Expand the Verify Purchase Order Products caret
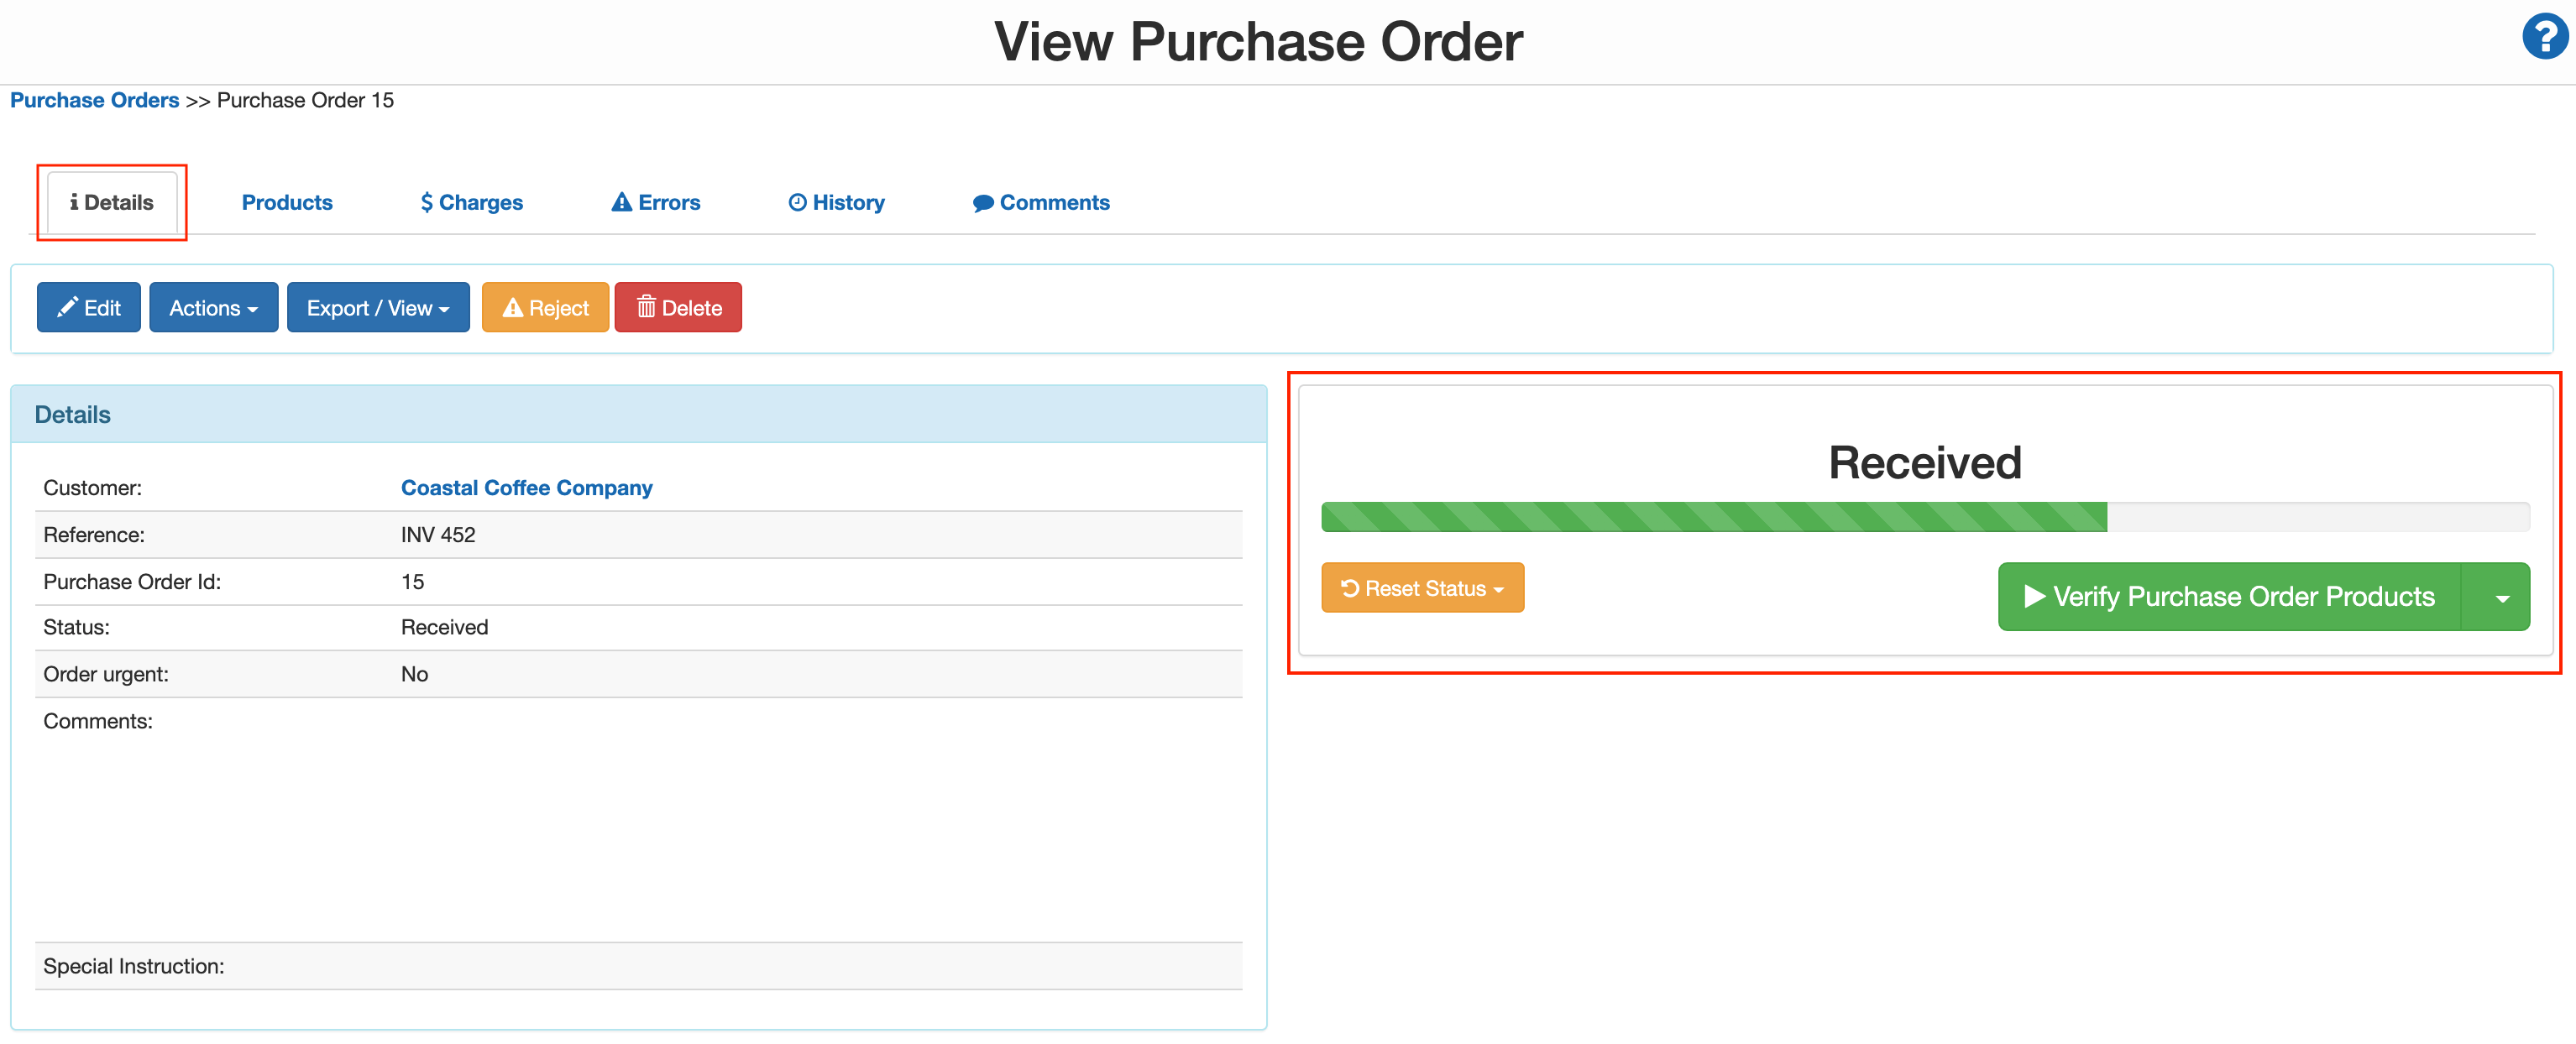The height and width of the screenshot is (1044, 2576). pyautogui.click(x=2503, y=597)
